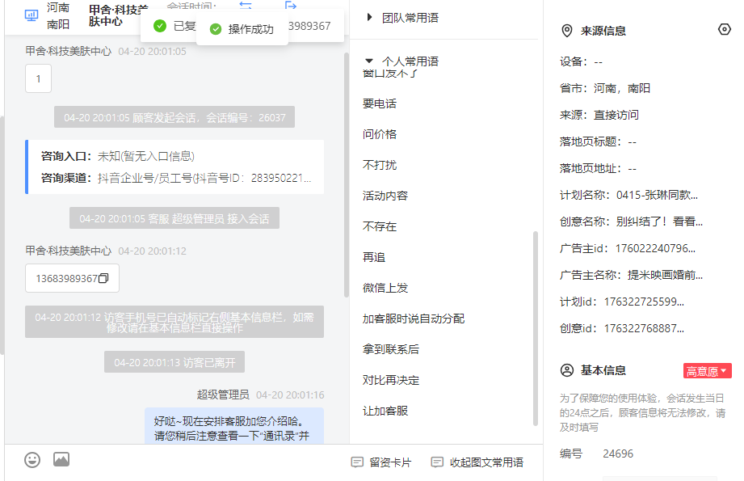Click the 客服 超级管理员 接入会话 notice
744x481 pixels.
click(x=174, y=218)
